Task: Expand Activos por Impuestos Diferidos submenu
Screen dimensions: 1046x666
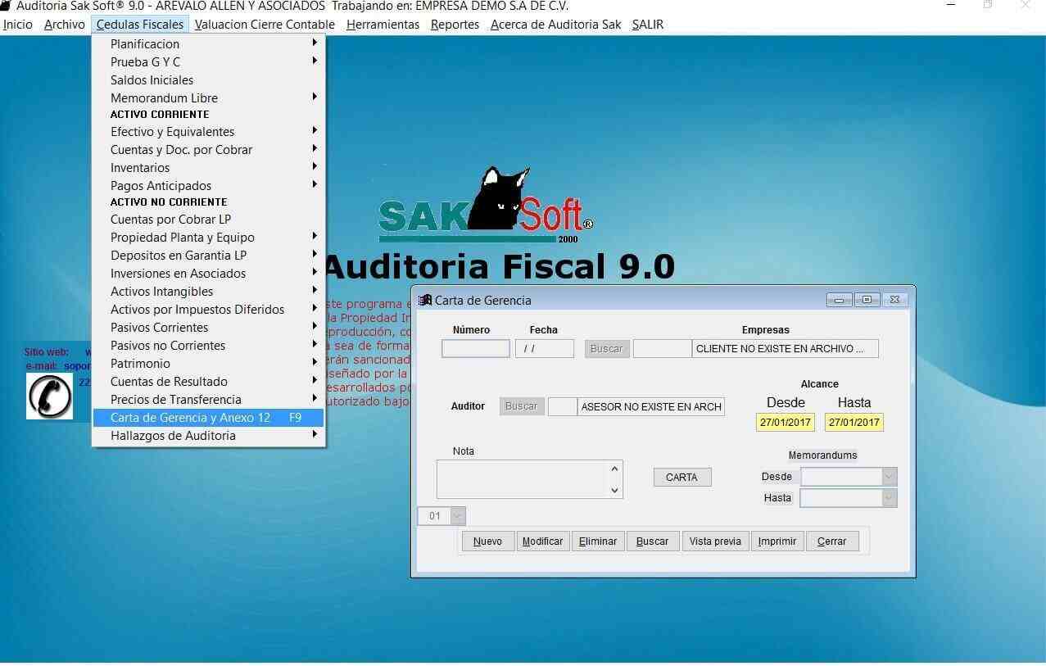Action: tap(209, 310)
